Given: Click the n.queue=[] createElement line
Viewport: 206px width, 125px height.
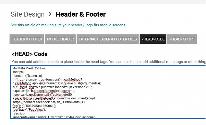Looking at the screenshot, I should tap(44, 91).
